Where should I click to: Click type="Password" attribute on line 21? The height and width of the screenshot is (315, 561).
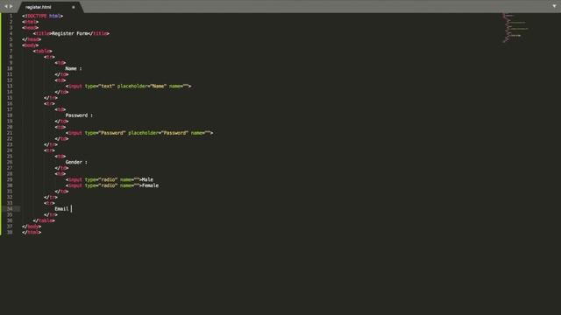105,133
